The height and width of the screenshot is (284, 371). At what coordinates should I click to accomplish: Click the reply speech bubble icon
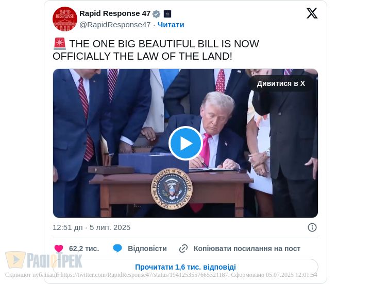(x=117, y=248)
